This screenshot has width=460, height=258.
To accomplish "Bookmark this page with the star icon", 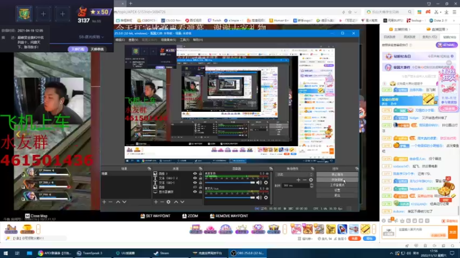I will pyautogui.click(x=350, y=12).
